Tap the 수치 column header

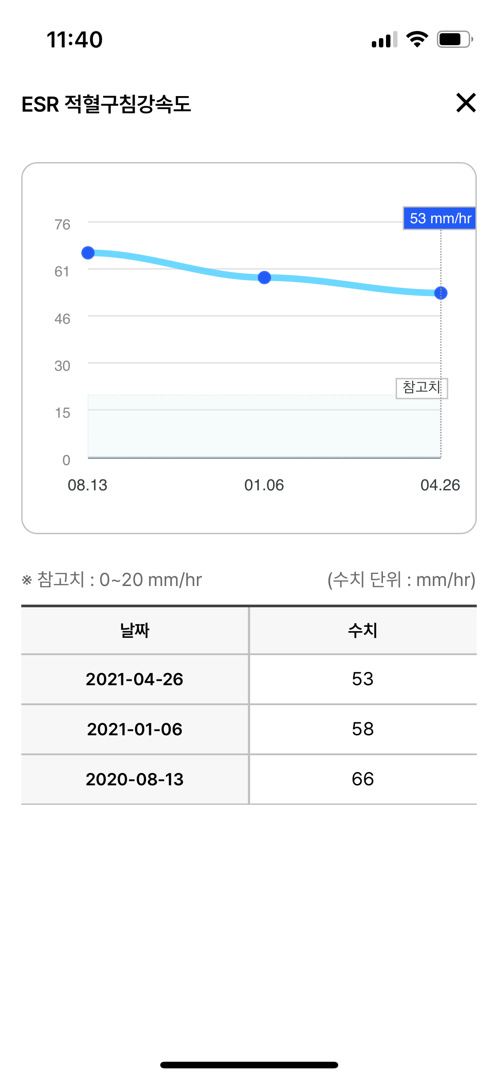pyautogui.click(x=363, y=630)
